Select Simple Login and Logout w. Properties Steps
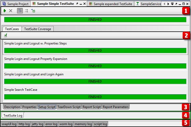Image resolution: width=191 pixels, height=127 pixels. click(35, 43)
